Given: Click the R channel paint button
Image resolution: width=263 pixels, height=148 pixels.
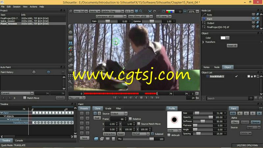Looking at the screenshot, I should (240, 113).
